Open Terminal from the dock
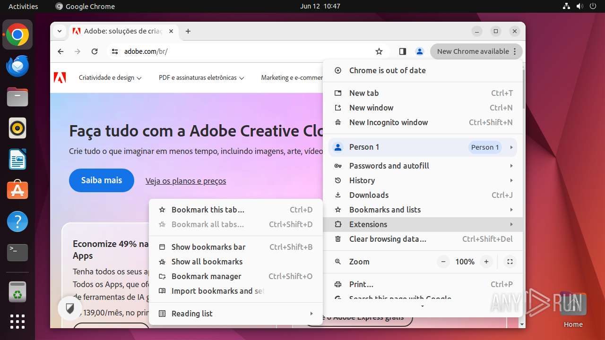 [17, 253]
